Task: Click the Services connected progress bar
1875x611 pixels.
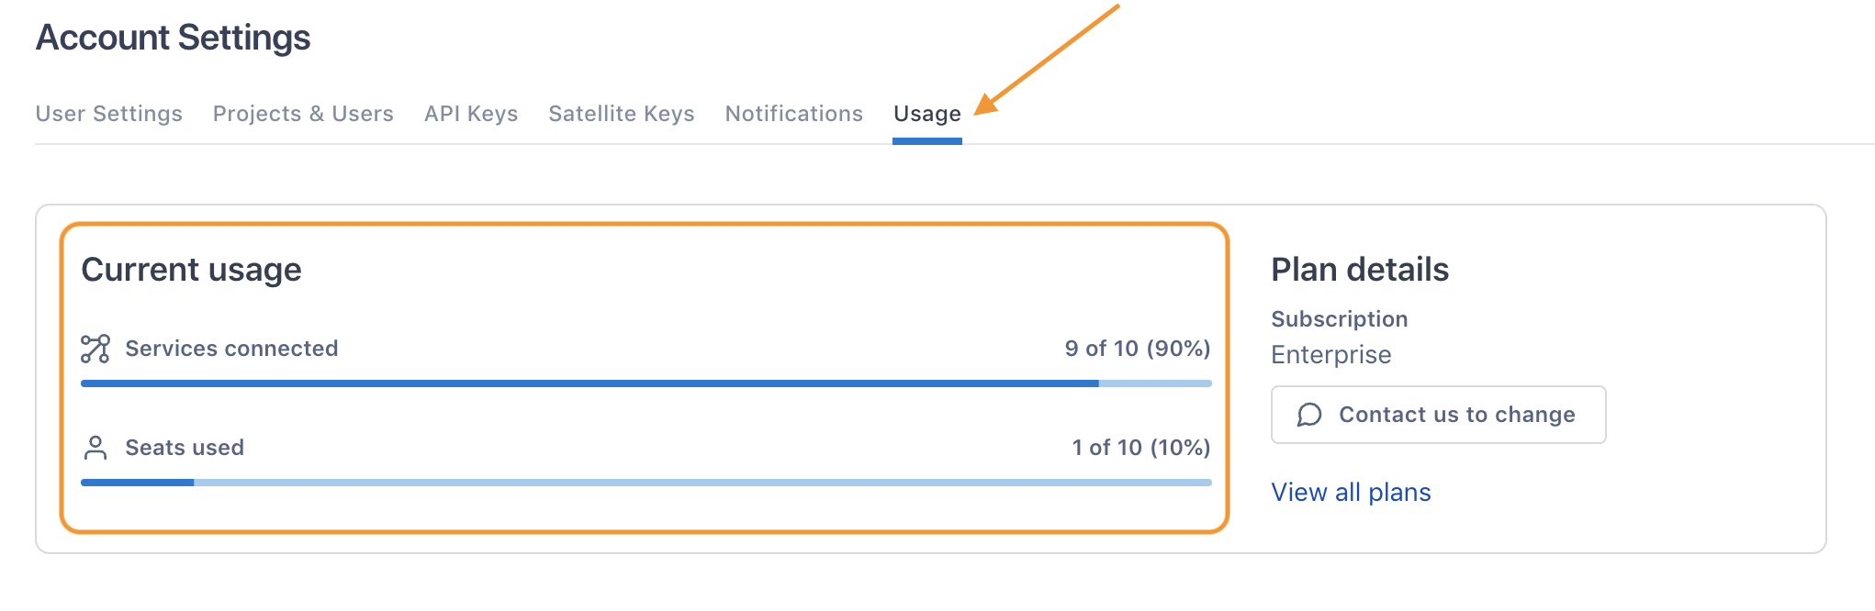Action: 646,383
